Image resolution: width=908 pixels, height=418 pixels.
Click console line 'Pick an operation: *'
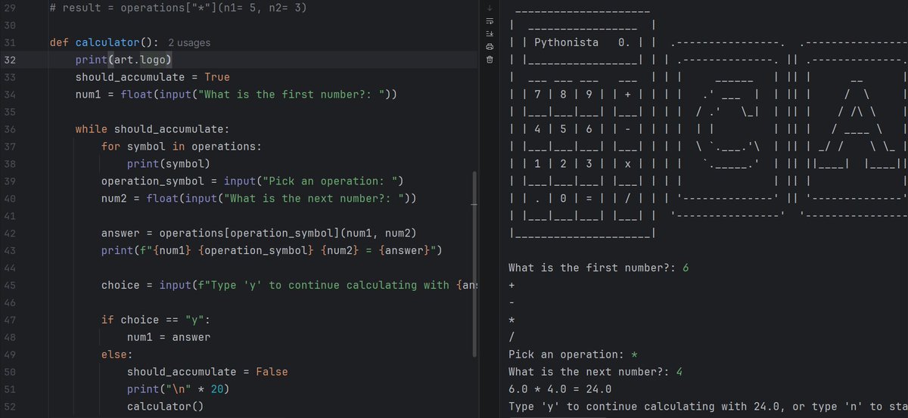coord(573,355)
